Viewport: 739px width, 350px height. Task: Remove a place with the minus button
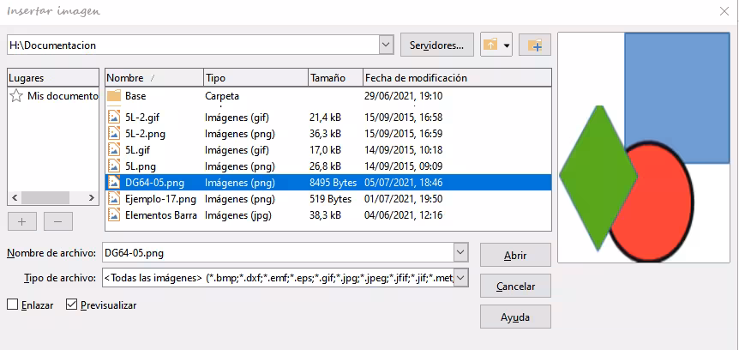pos(58,221)
